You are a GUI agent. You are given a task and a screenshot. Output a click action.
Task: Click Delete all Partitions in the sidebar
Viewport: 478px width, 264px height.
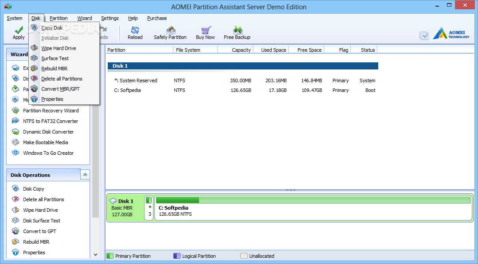point(43,199)
